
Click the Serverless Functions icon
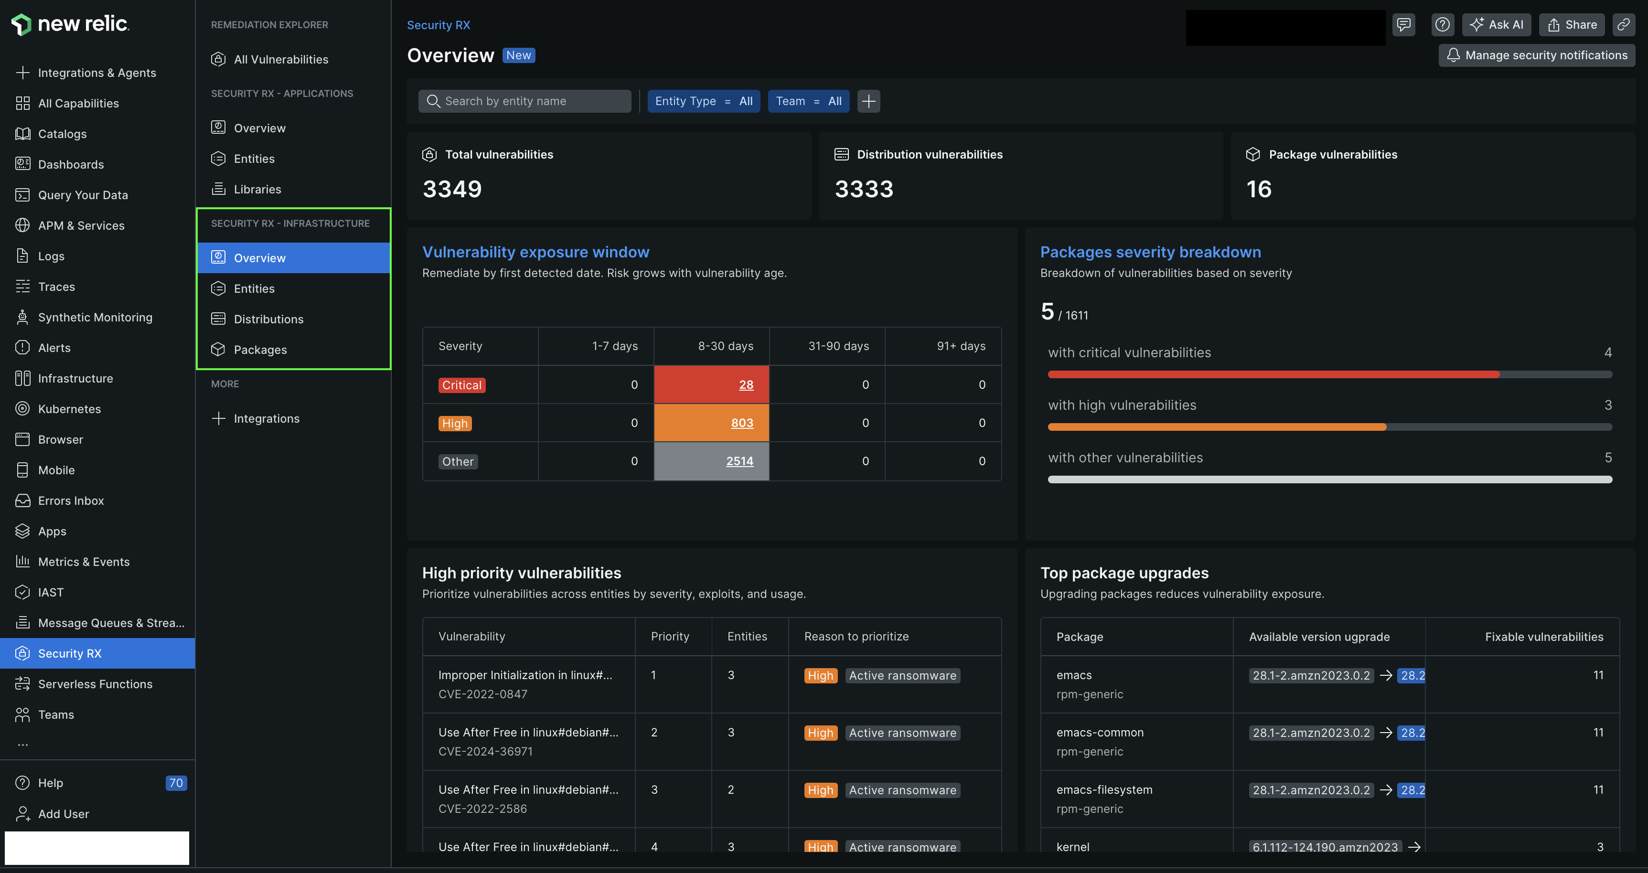click(22, 684)
